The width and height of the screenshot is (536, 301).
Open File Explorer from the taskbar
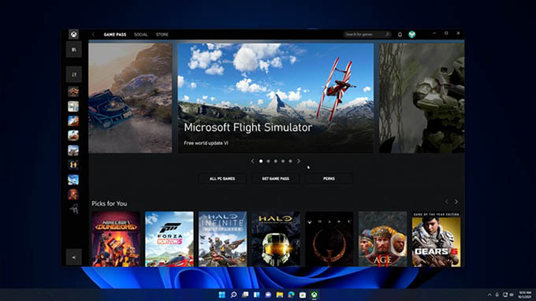280,295
